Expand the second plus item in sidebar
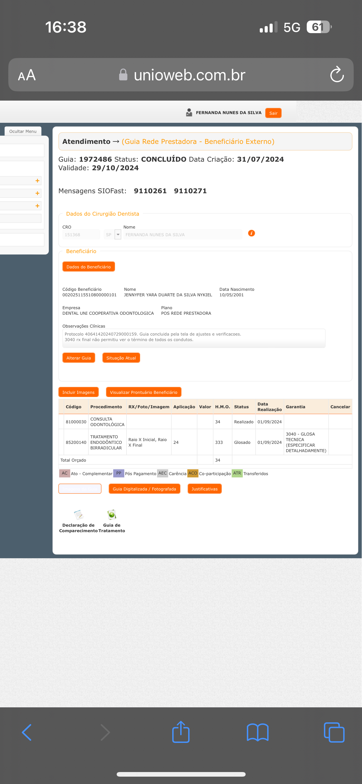The height and width of the screenshot is (784, 362). 37,193
